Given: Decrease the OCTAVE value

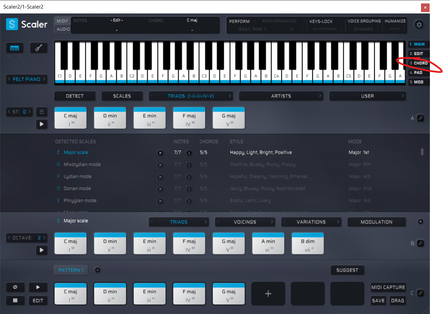Looking at the screenshot, I should click(x=9, y=238).
